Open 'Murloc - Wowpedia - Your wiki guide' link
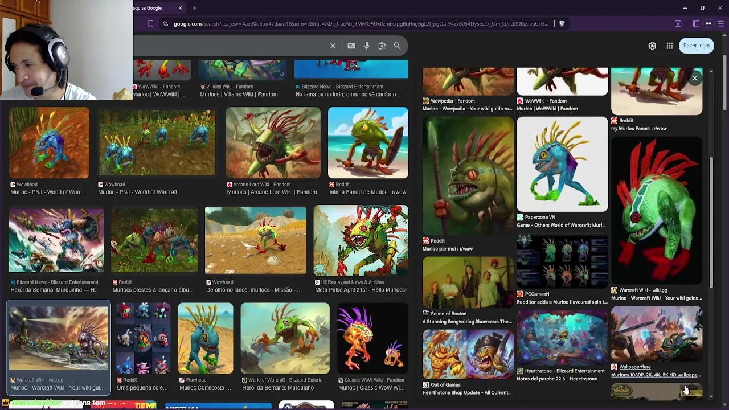Image resolution: width=729 pixels, height=410 pixels. 468,109
